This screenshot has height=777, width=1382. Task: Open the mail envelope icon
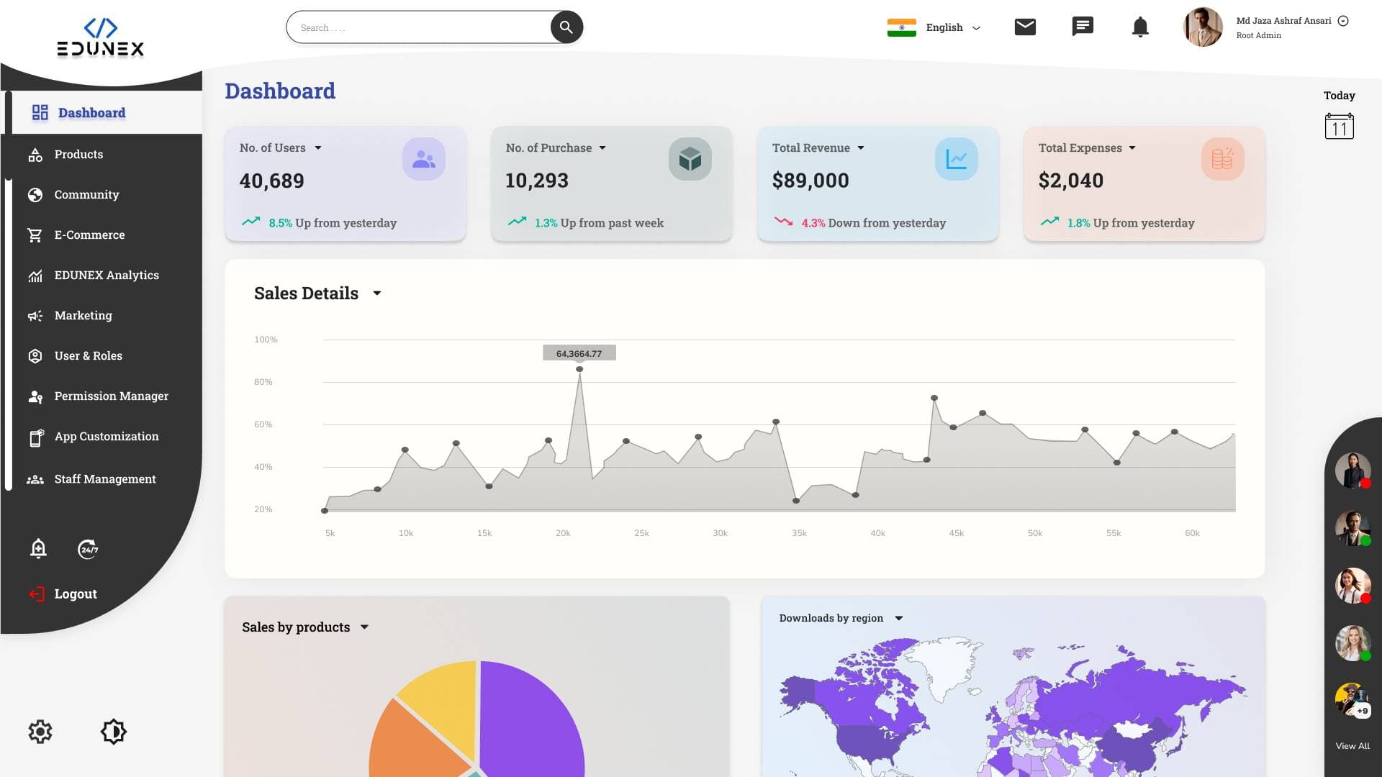coord(1025,27)
